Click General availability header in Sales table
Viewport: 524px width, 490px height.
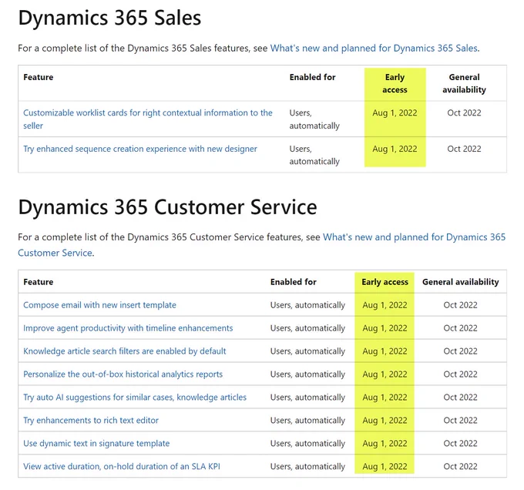[x=464, y=83]
